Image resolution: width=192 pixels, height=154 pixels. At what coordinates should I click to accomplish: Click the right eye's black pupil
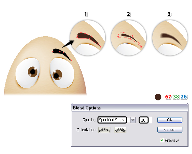point(56,76)
